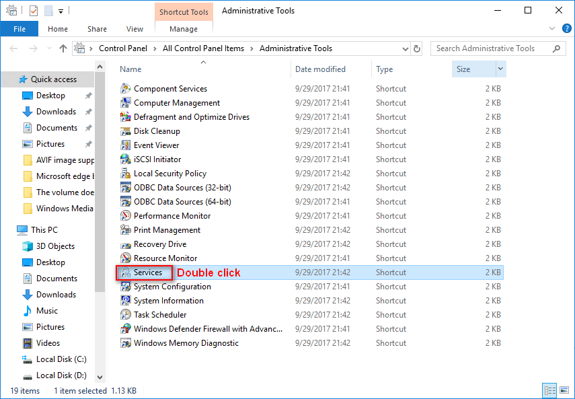
Task: Click the navigation pane scrollbar up arrow
Action: [x=100, y=67]
